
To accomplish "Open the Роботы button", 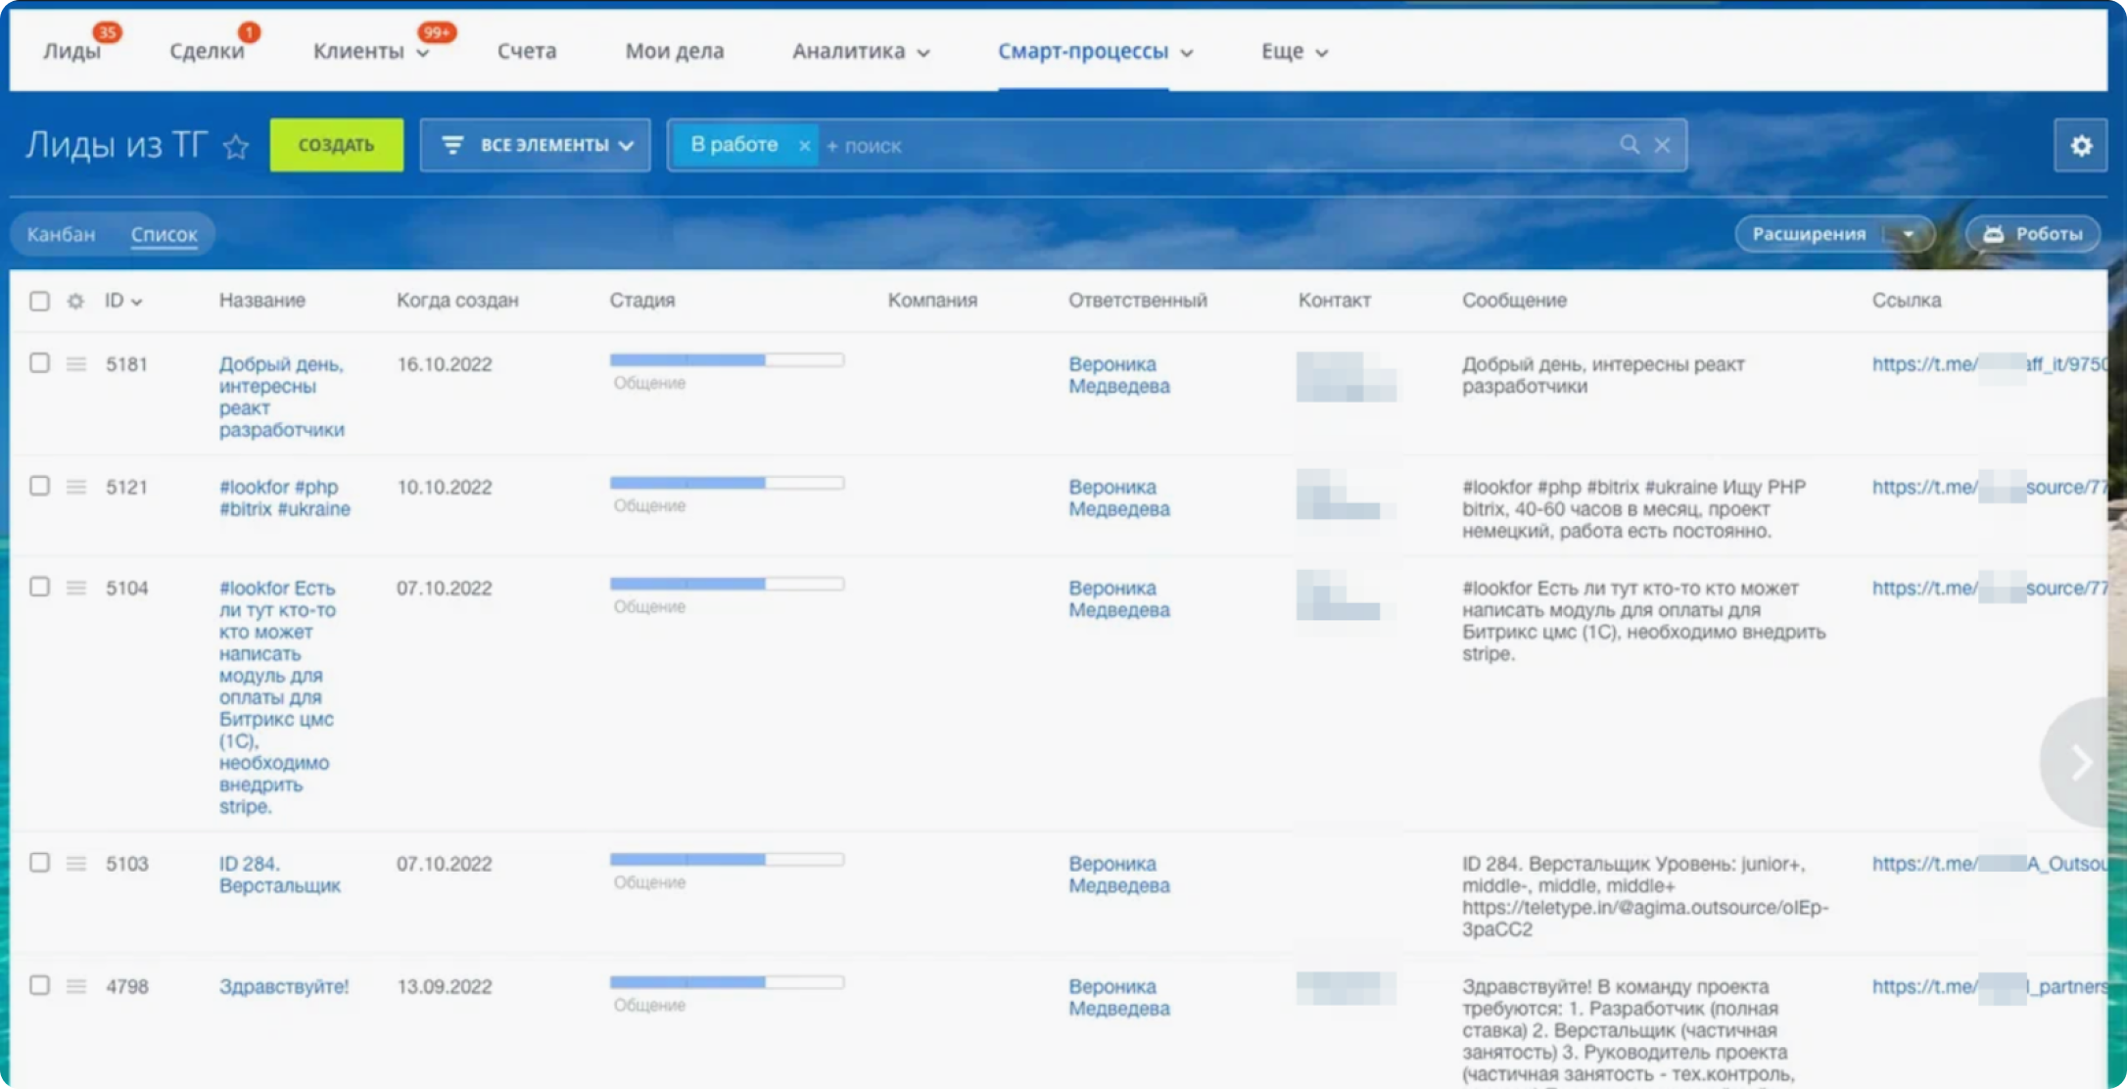I will point(2033,234).
